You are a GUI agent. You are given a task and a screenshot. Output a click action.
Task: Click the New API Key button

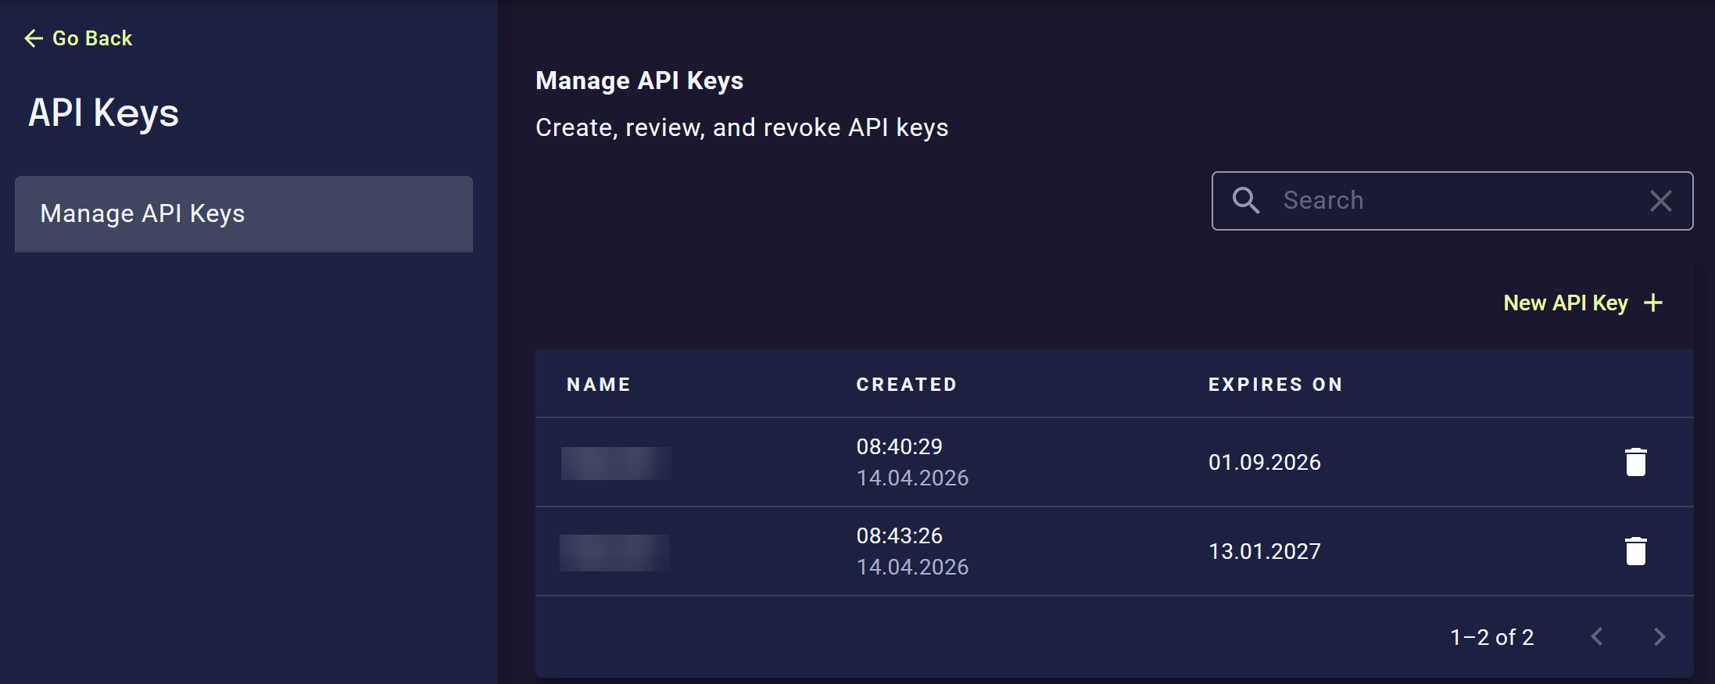click(x=1583, y=303)
